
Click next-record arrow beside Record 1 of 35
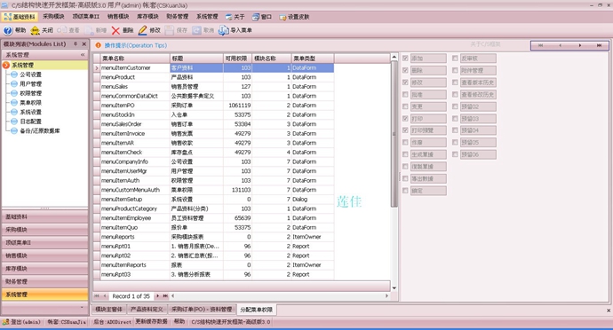(x=158, y=296)
